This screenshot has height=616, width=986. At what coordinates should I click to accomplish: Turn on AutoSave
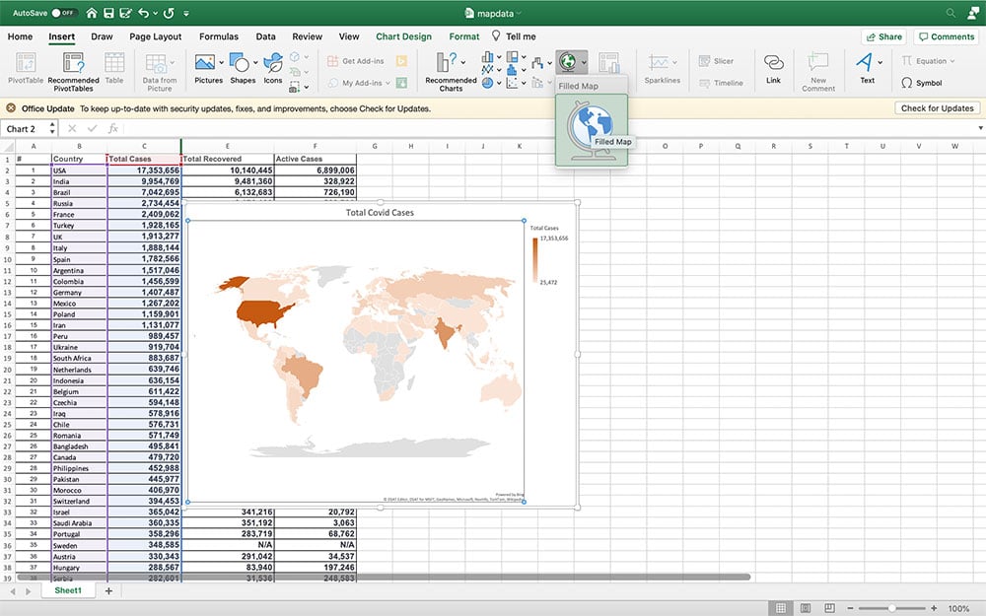point(58,14)
